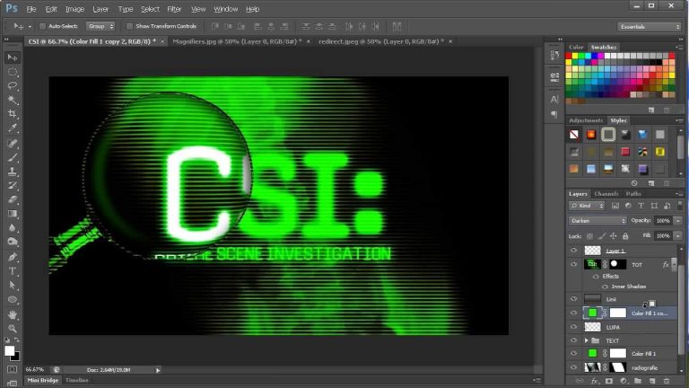Select the Eraser tool
Screen dimensions: 689x388
click(x=13, y=199)
